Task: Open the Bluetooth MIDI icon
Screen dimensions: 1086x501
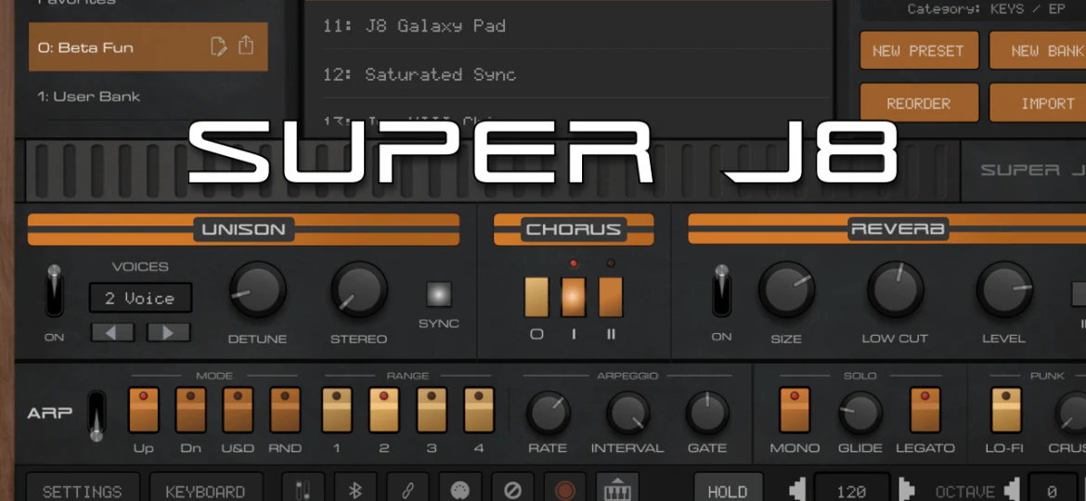Action: tap(356, 490)
